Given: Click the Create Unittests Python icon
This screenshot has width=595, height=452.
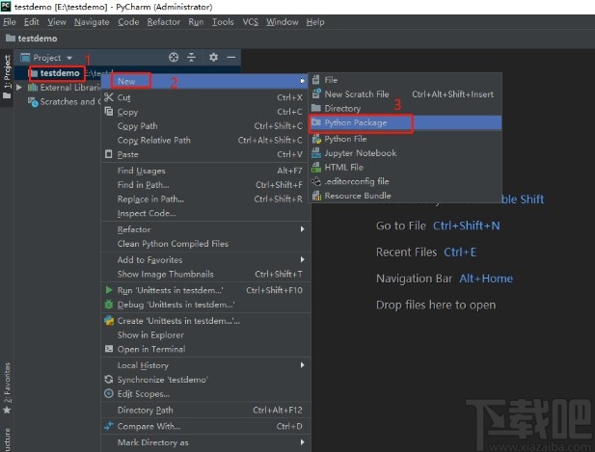Looking at the screenshot, I should 109,321.
